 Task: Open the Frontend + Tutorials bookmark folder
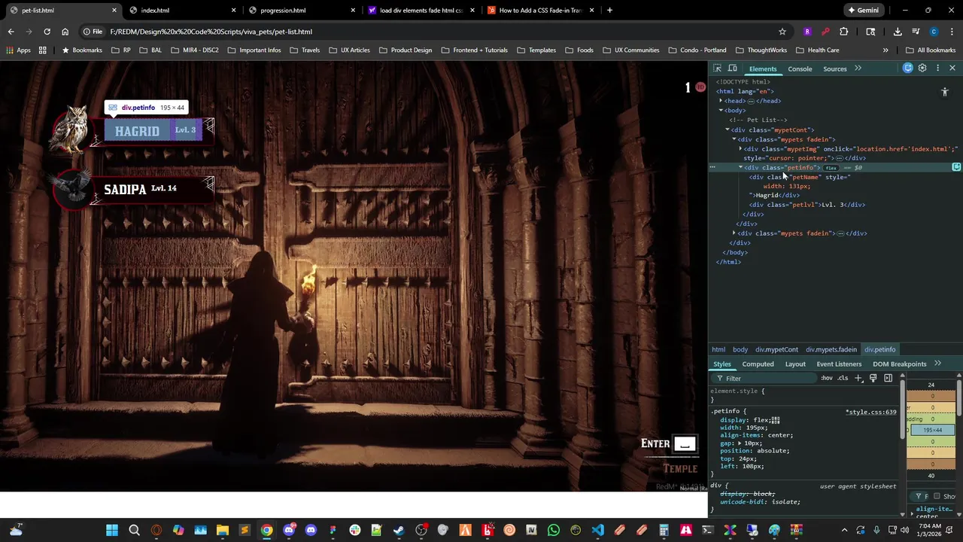click(474, 50)
